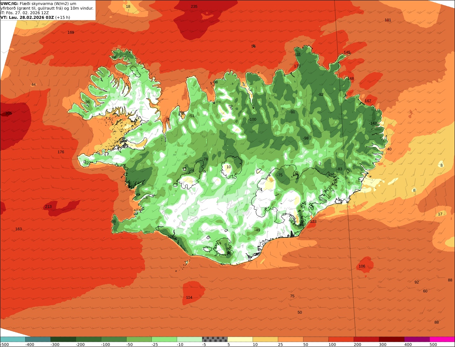Screen dimensions: 455x347
Task: Click the purple legend swatch labeled 400
Action: point(417,339)
